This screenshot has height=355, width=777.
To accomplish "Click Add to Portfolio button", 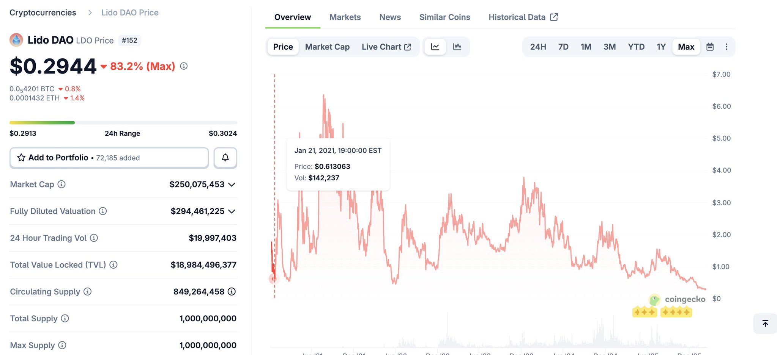I will pyautogui.click(x=109, y=158).
